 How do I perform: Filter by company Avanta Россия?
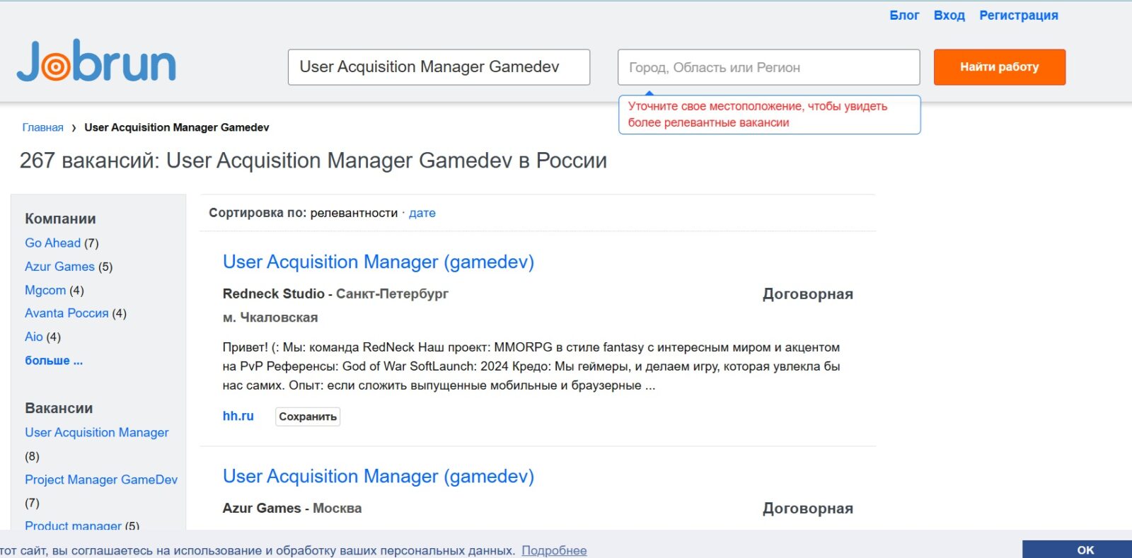[67, 313]
